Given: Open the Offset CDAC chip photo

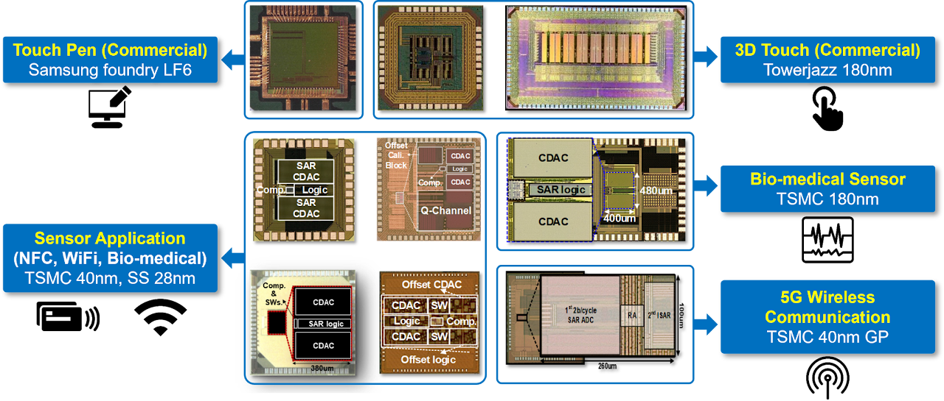Looking at the screenshot, I should (x=429, y=322).
